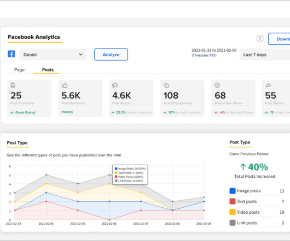Click the Image posts legend label

point(249,191)
